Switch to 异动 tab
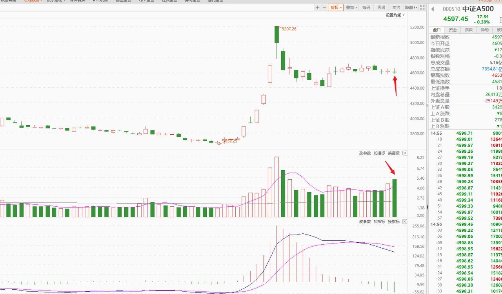502x294 pixels. 485,30
